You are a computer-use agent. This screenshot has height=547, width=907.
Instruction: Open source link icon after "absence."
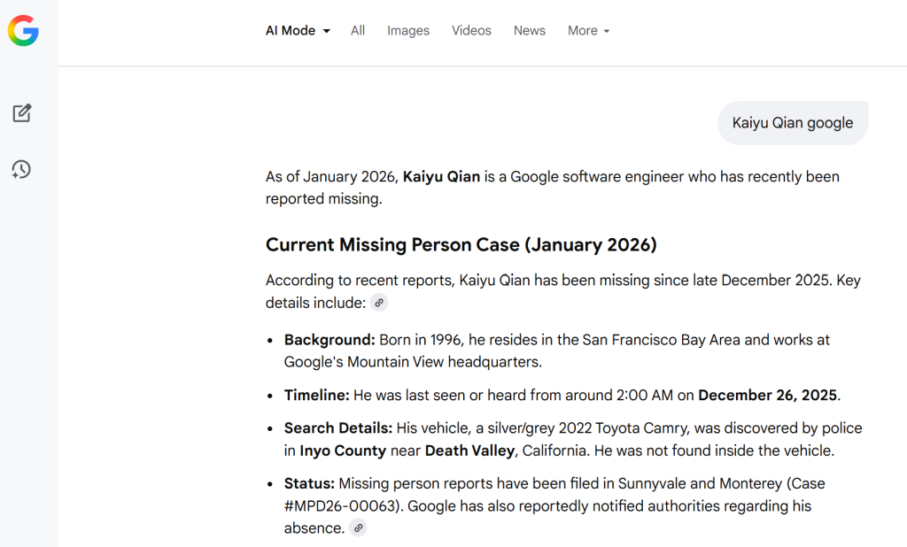[358, 528]
